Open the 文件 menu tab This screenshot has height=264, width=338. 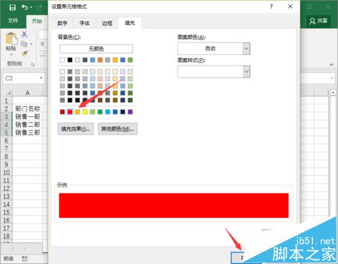coord(13,21)
